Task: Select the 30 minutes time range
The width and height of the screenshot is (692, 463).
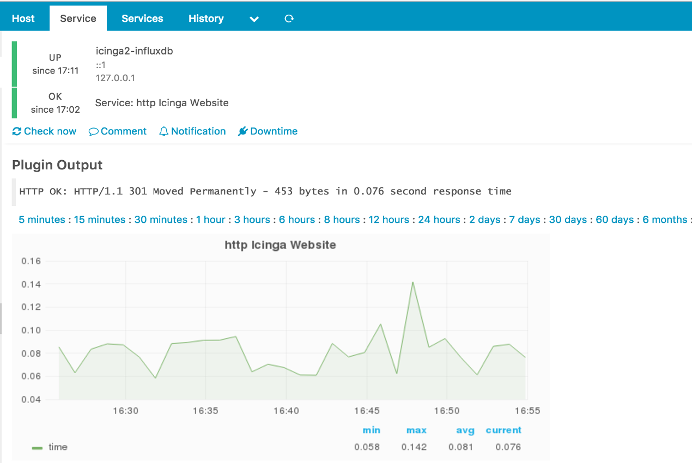Action: click(161, 220)
